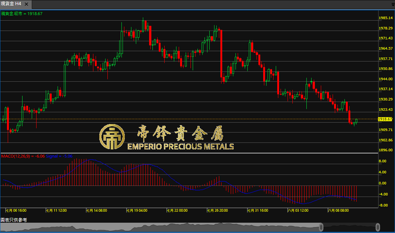Click the -8.00 MACD axis label
Screen dimensions: 395x233
383,205
